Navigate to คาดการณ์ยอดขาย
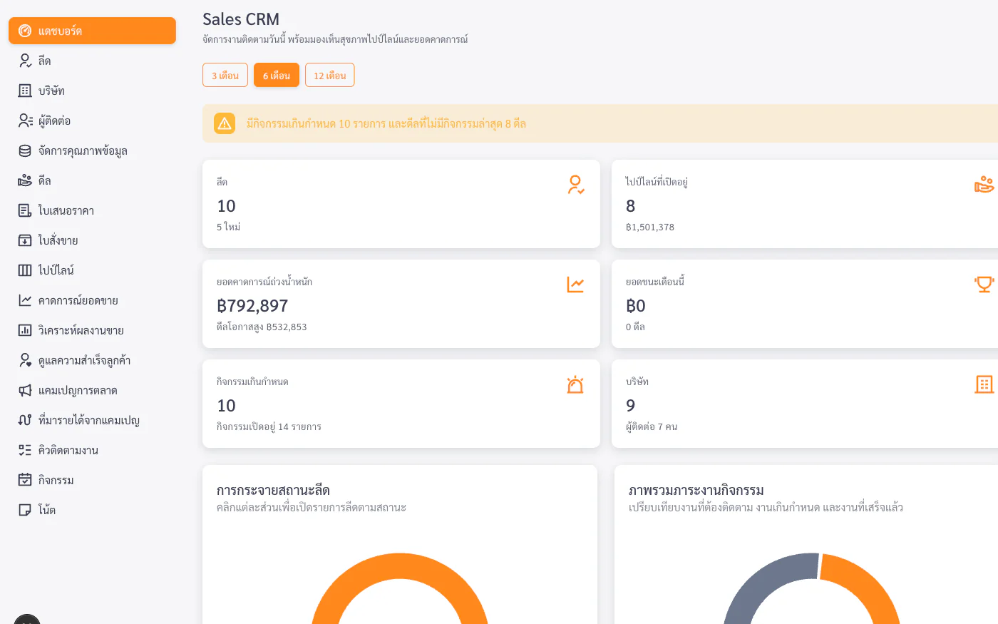 [92, 300]
